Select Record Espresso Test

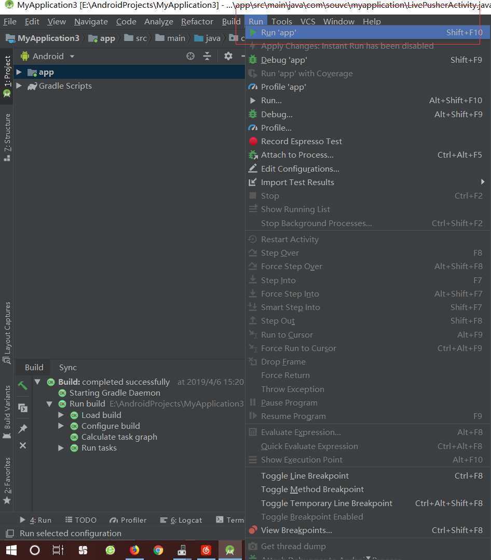tap(367, 142)
